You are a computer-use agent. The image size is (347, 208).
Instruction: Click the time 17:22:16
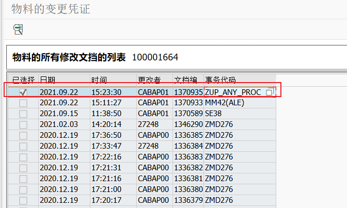106,157
